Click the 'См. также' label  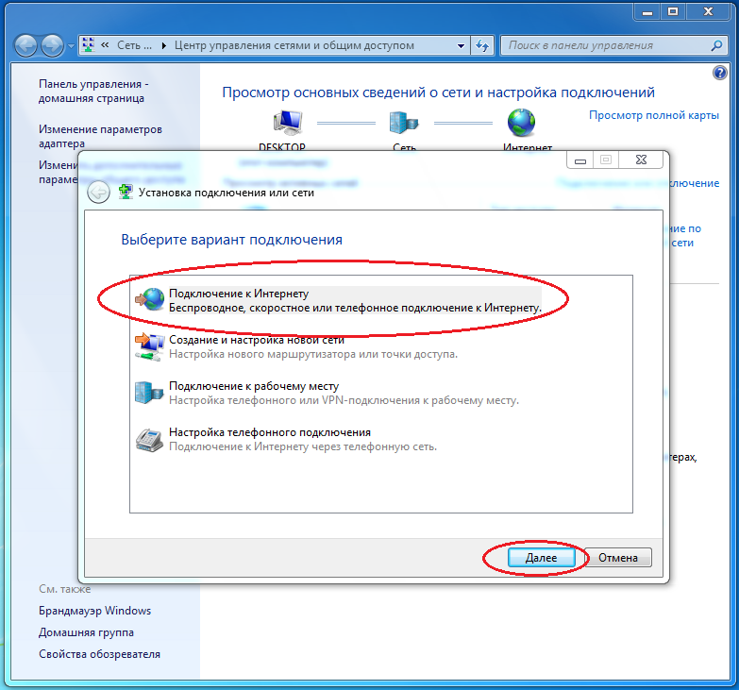click(x=64, y=589)
